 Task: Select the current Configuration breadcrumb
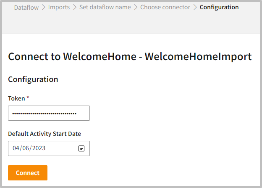tap(219, 7)
